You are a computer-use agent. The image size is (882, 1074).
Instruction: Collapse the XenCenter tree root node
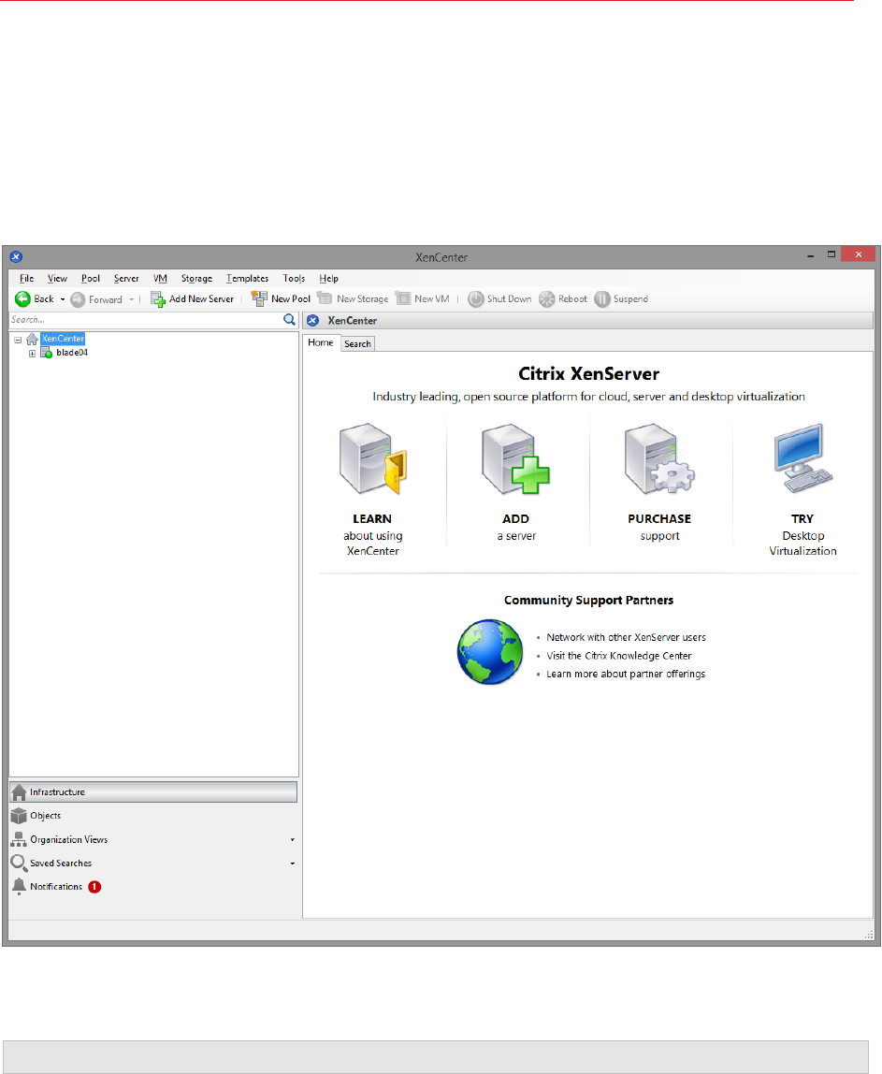[18, 340]
